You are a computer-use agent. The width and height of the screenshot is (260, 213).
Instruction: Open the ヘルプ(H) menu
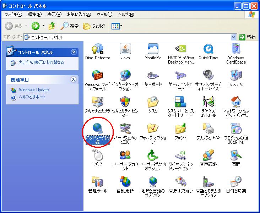click(x=126, y=15)
